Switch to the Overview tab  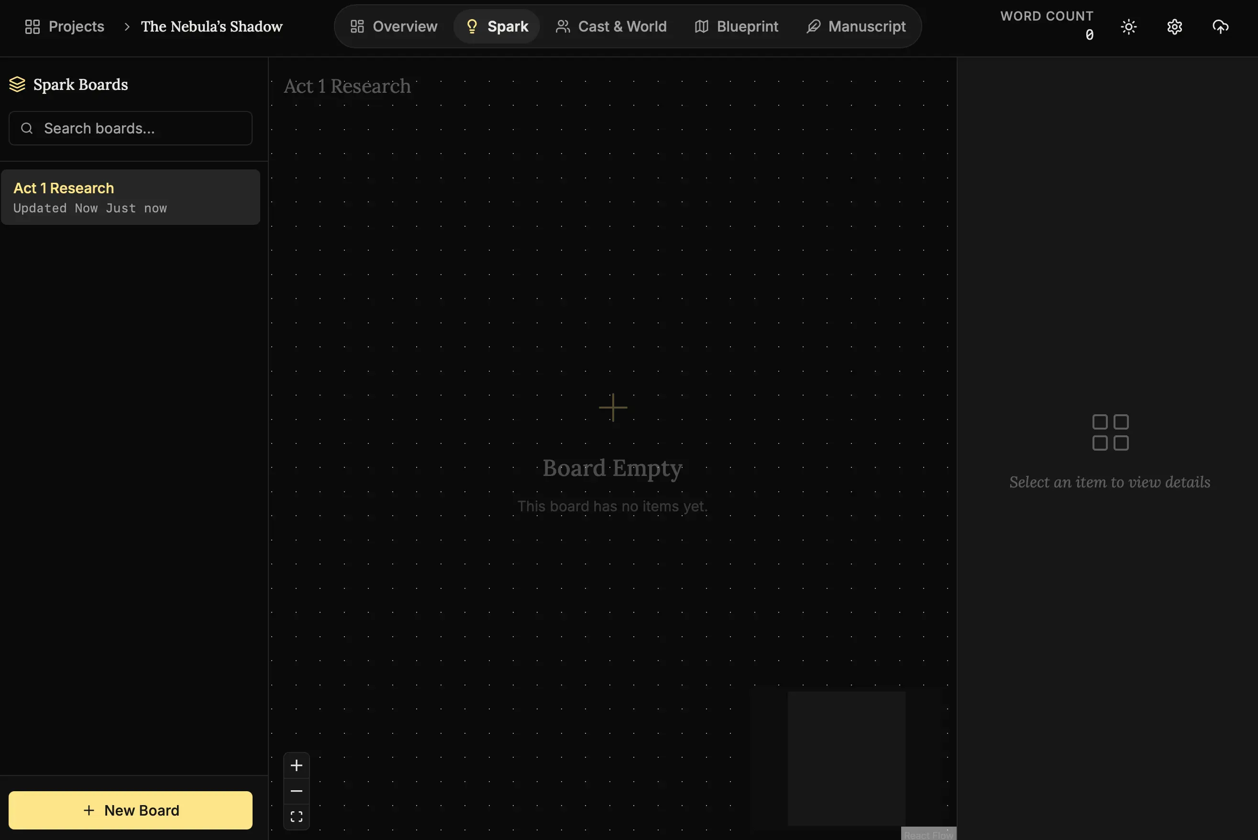pyautogui.click(x=394, y=26)
